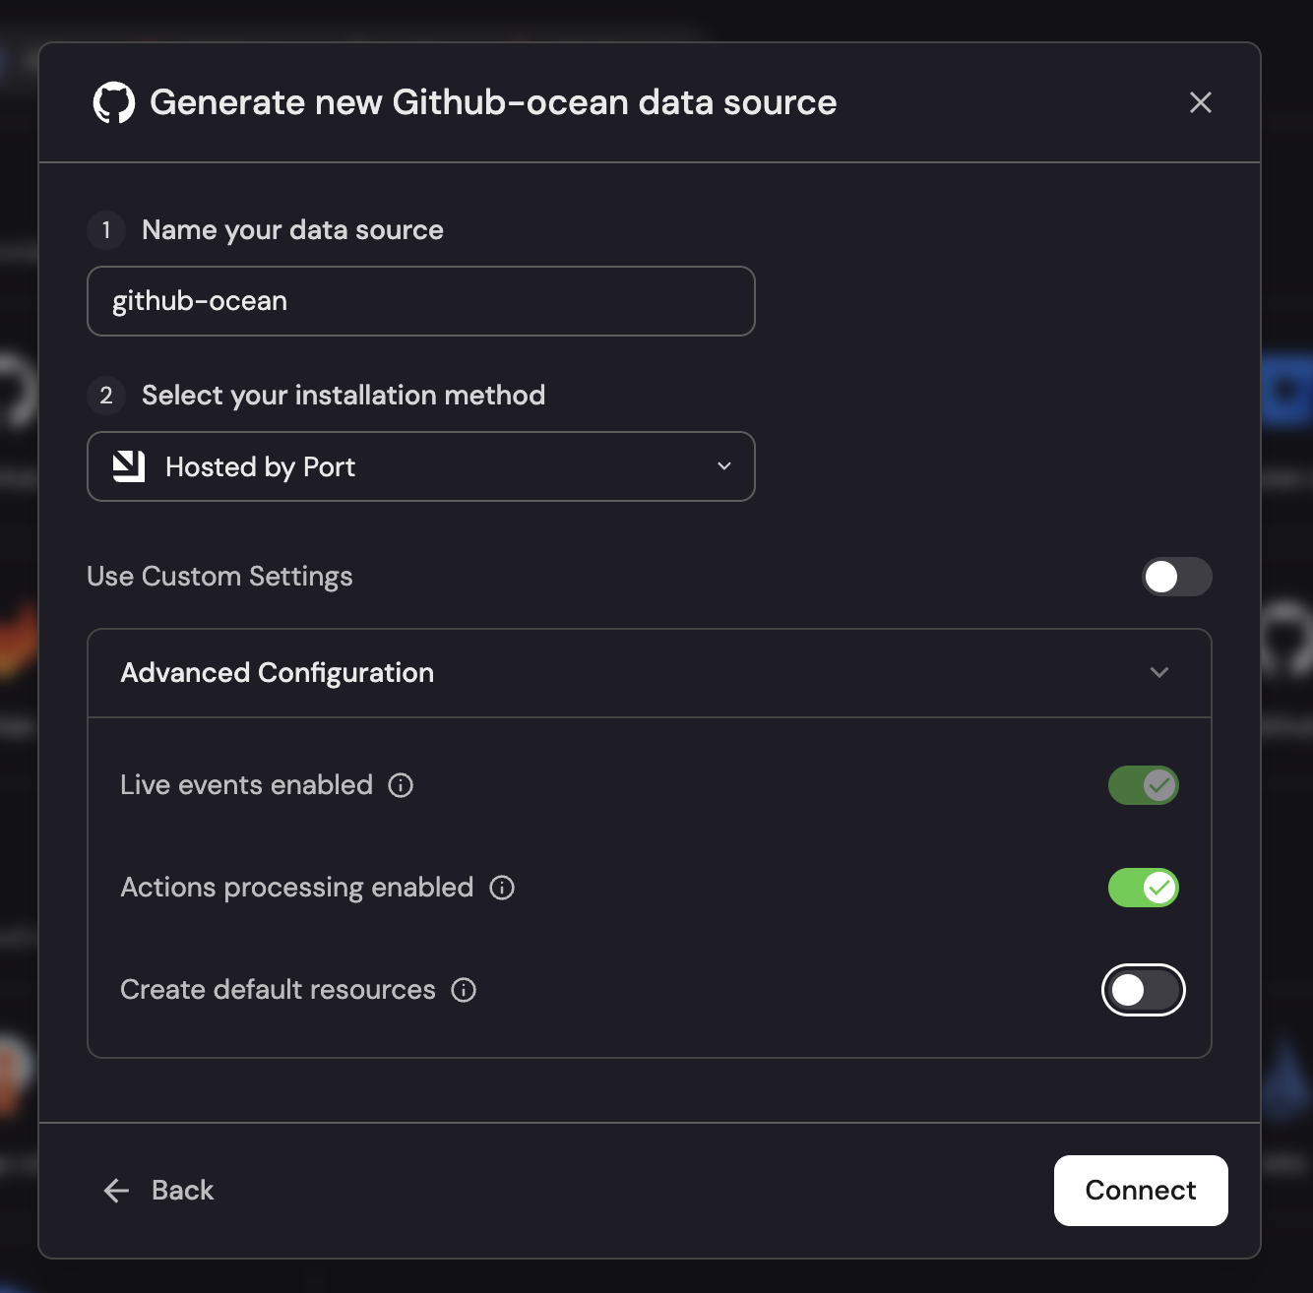Show info for Create default resources
This screenshot has height=1293, width=1313.
tap(464, 990)
